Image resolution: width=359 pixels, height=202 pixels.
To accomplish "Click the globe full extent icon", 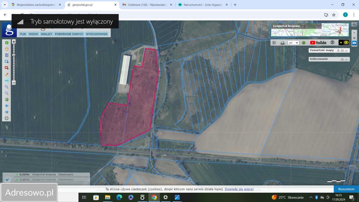I will click(6, 99).
